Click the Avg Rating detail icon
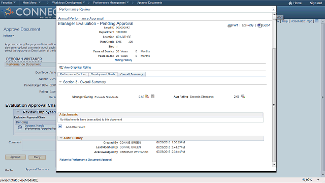Image resolution: width=325 pixels, height=183 pixels. [x=243, y=97]
